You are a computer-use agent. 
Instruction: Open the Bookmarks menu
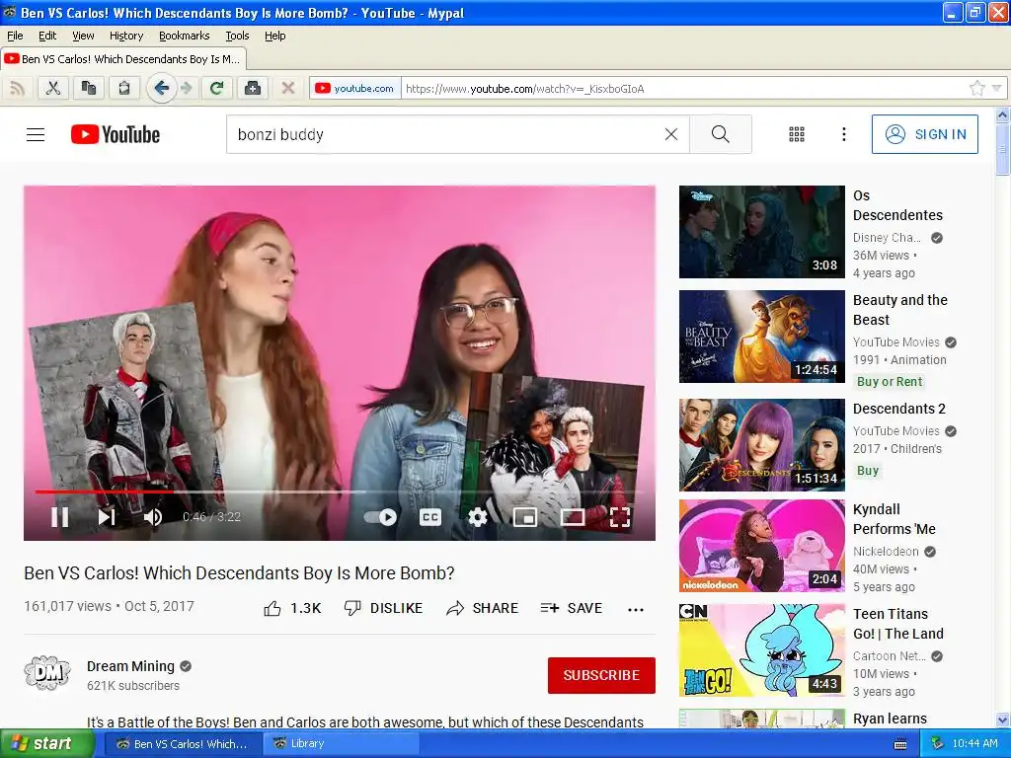[x=184, y=36]
